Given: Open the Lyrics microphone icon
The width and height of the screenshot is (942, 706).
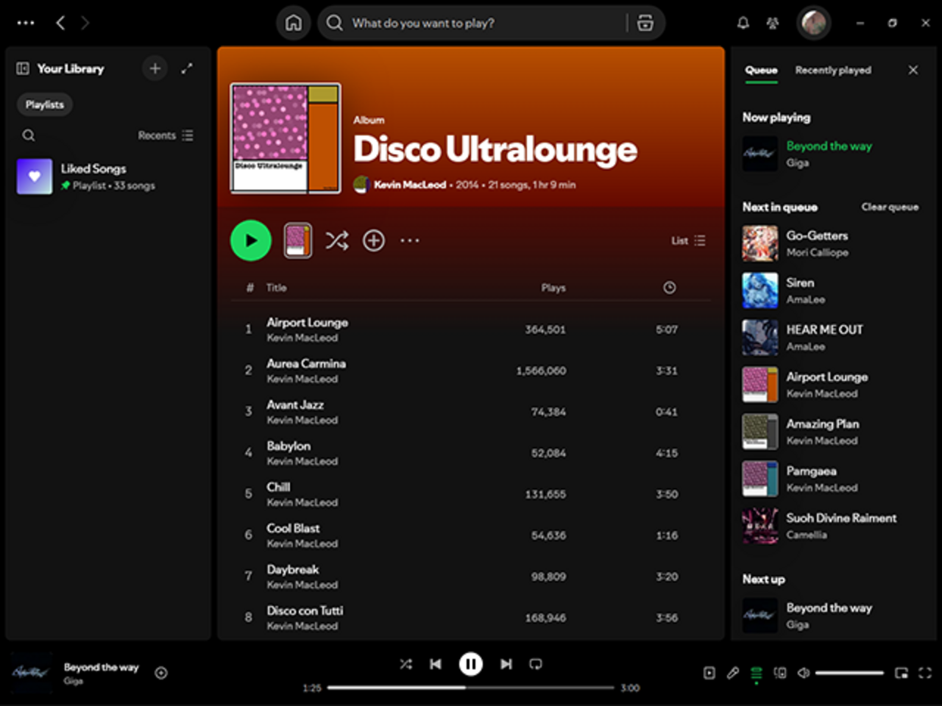Looking at the screenshot, I should click(x=733, y=672).
